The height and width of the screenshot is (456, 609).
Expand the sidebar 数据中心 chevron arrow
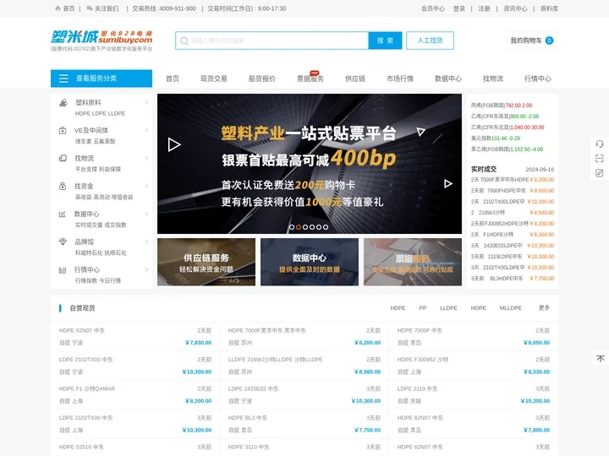point(146,214)
